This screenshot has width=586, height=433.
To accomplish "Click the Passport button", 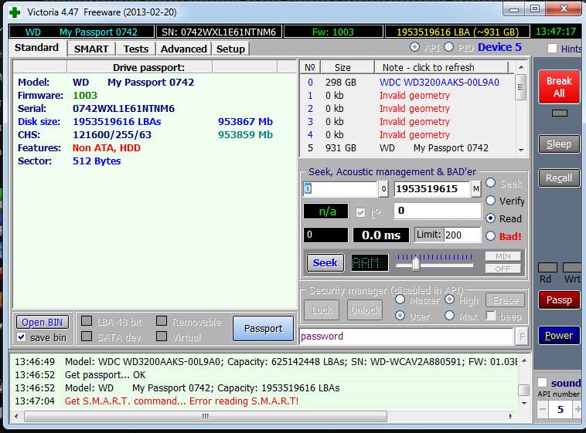I will pos(263,329).
